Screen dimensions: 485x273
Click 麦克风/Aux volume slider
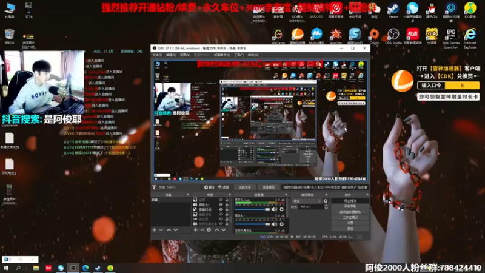[252, 209]
